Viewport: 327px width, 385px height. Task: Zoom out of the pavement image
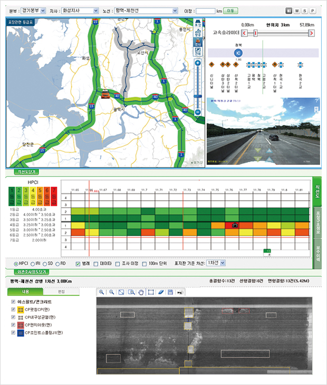111,292
